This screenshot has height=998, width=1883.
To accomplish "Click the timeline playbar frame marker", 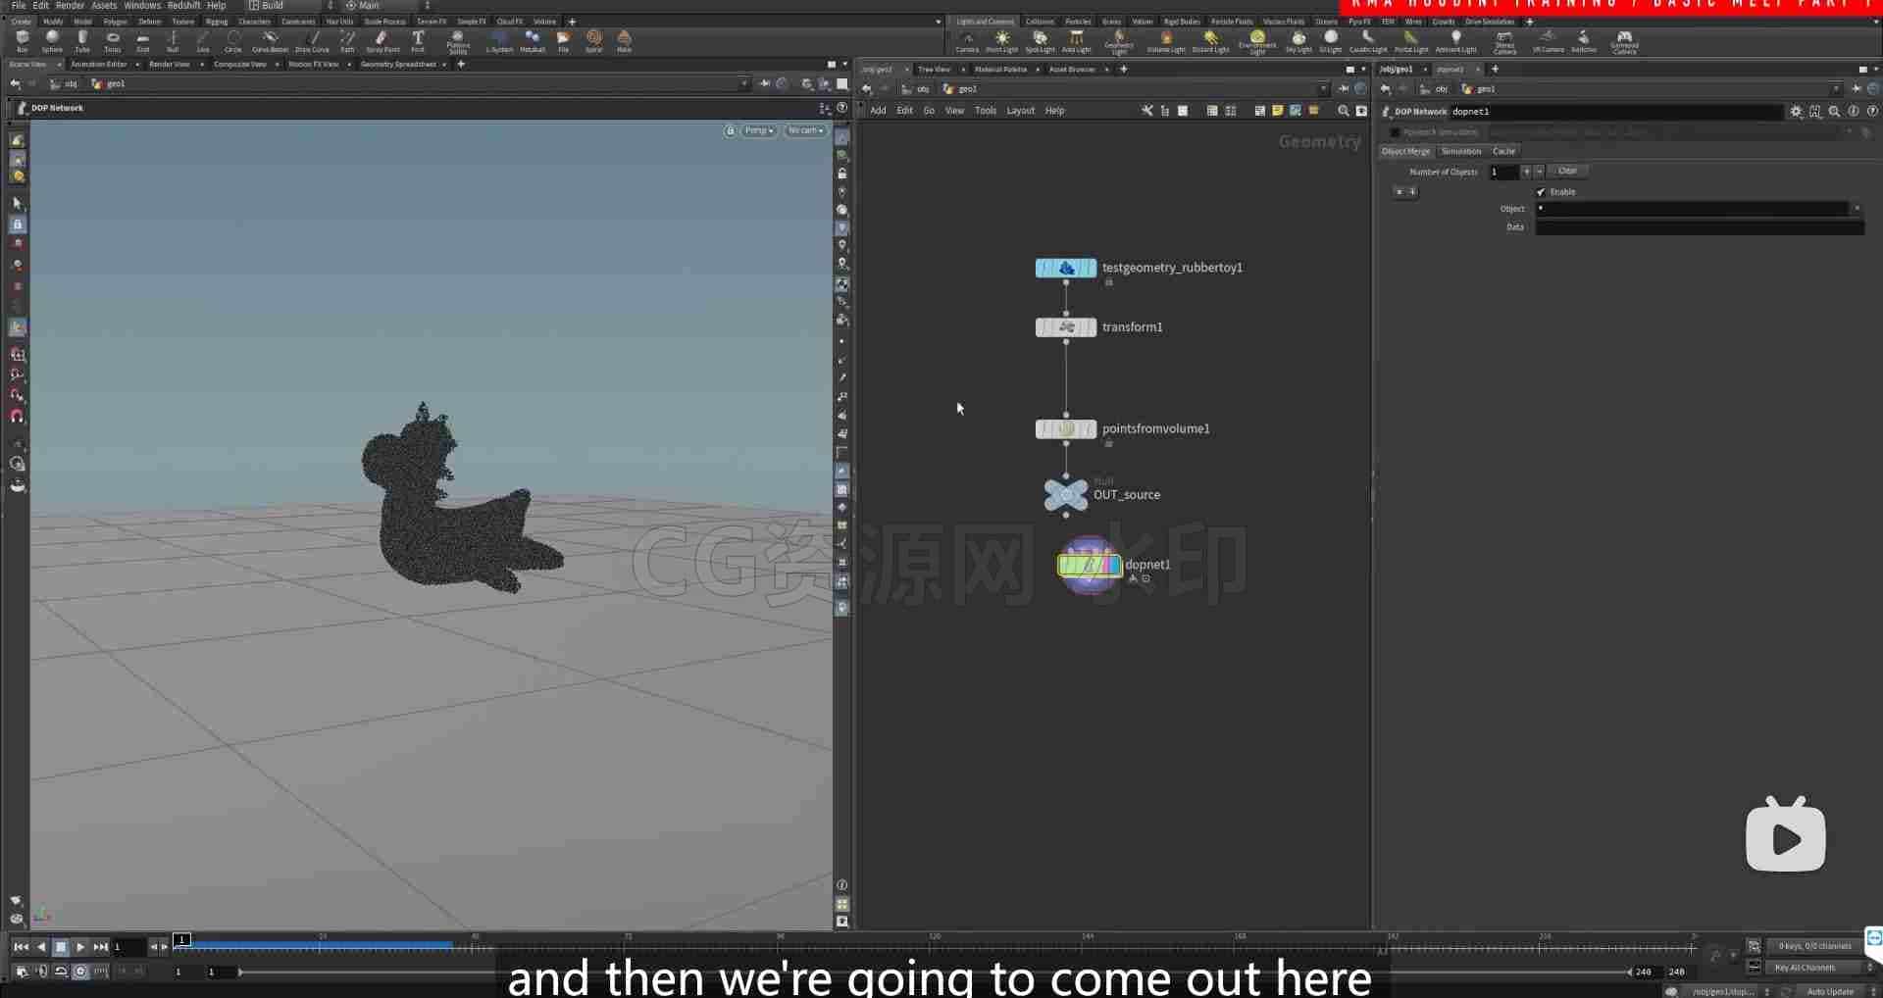I will pos(181,939).
